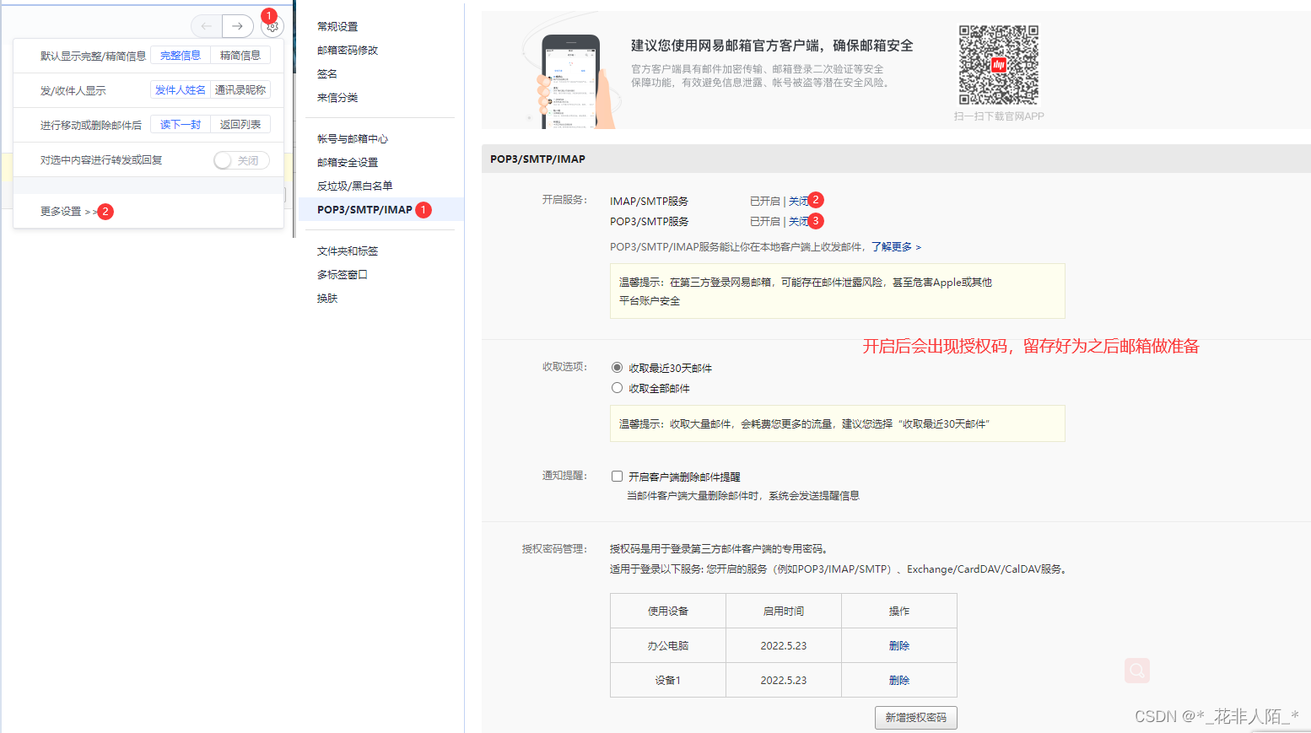Click 新增授权密码 button
1311x733 pixels.
[916, 718]
